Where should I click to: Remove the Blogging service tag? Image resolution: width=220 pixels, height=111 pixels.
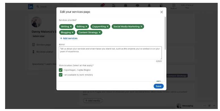coord(73,32)
